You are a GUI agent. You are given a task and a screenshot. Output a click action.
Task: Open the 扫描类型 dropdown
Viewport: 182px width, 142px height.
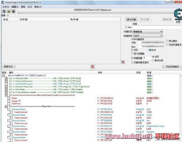click(x=148, y=32)
